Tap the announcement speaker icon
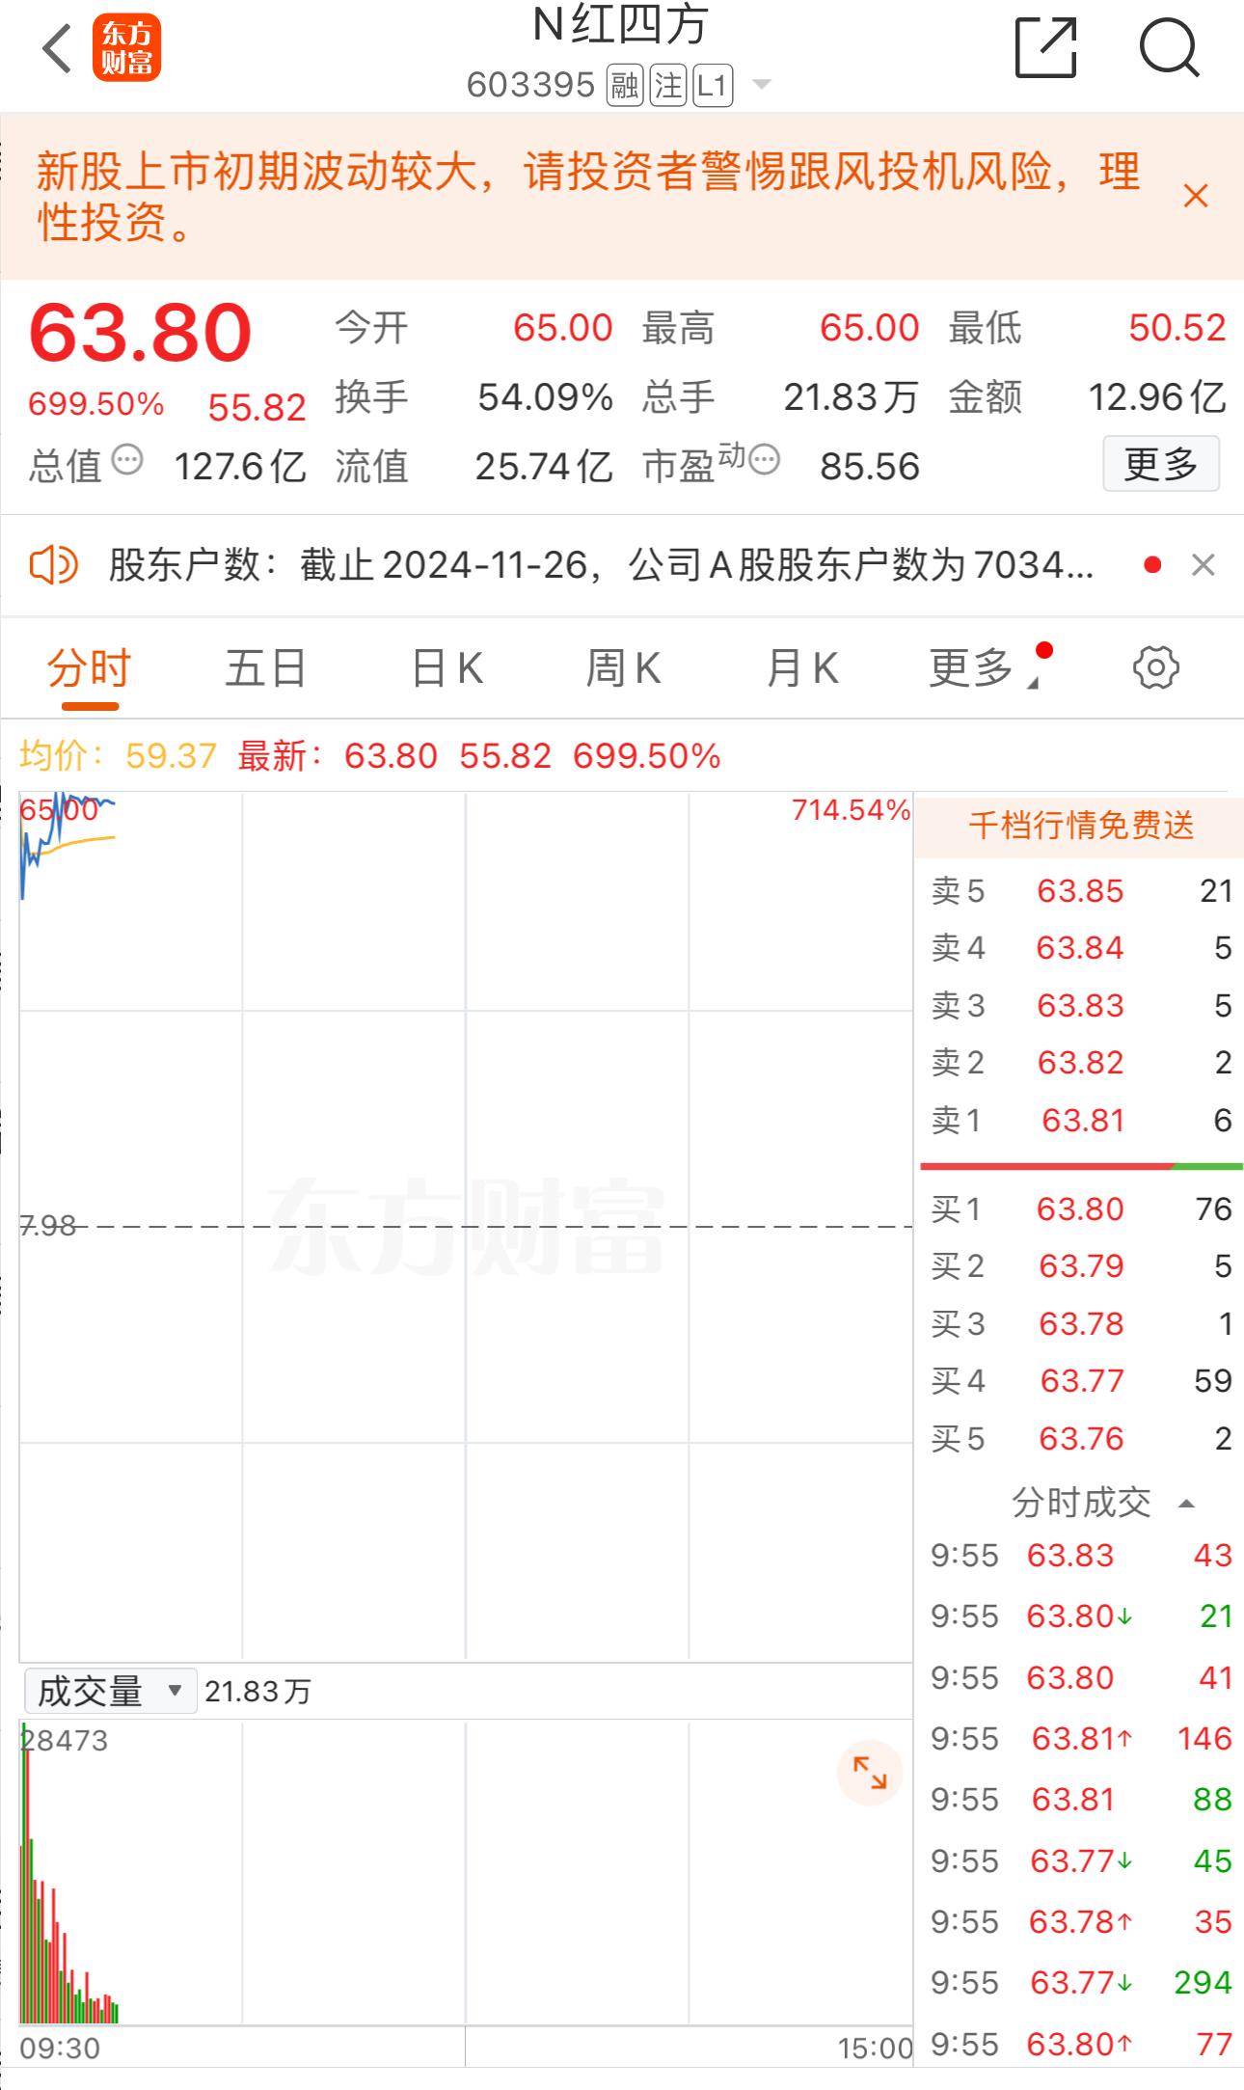This screenshot has width=1244, height=2090. 54,564
